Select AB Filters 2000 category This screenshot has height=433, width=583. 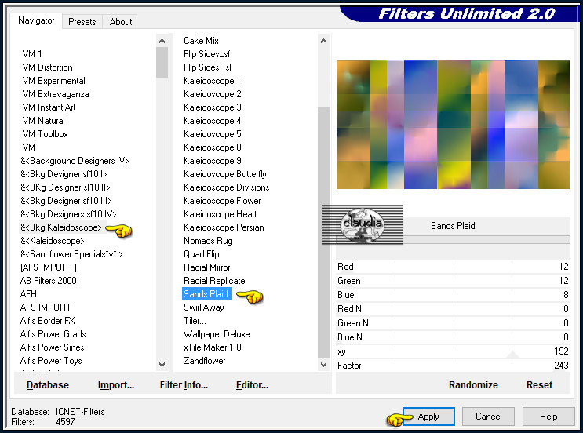(x=49, y=281)
